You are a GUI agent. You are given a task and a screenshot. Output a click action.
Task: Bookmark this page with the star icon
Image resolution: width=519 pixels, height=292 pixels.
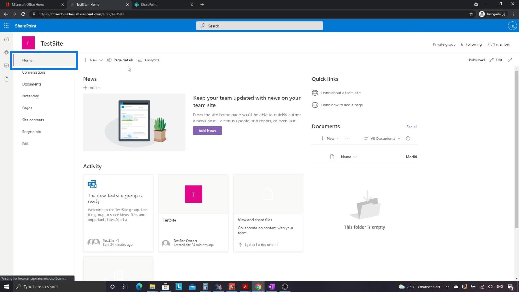click(x=471, y=14)
